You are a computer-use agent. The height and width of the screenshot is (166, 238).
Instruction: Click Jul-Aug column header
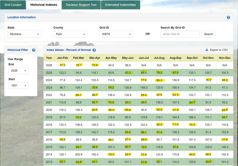159,58
